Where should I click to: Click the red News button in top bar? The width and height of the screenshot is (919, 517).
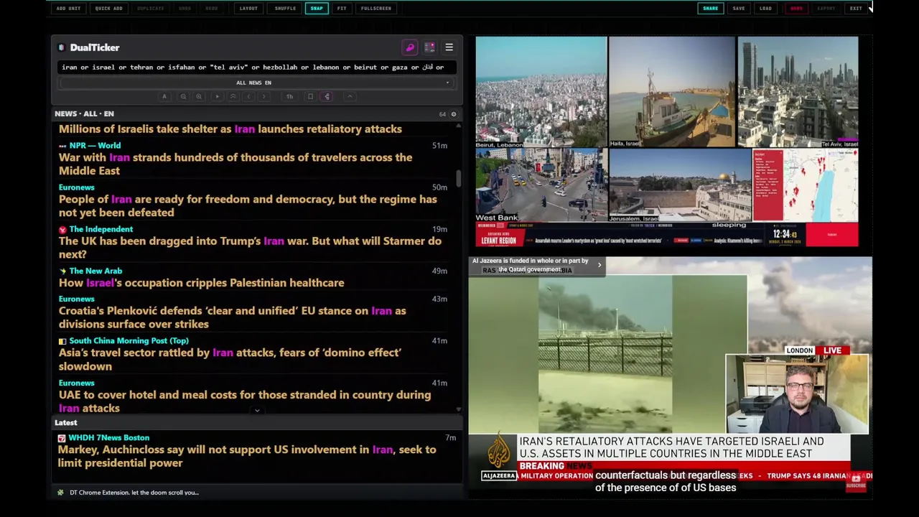point(796,9)
